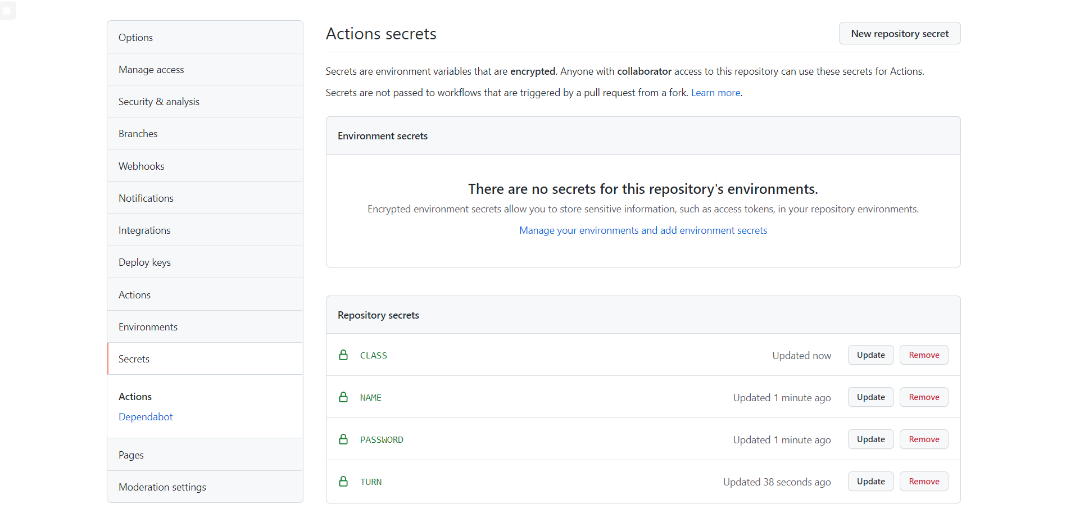This screenshot has height=531, width=1066.
Task: Open Moderation settings in sidebar
Action: point(162,487)
